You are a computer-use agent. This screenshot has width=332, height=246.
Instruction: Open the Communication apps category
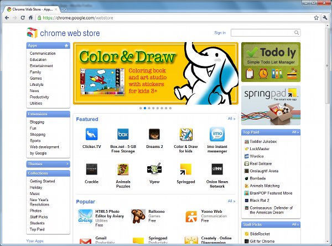coord(43,53)
